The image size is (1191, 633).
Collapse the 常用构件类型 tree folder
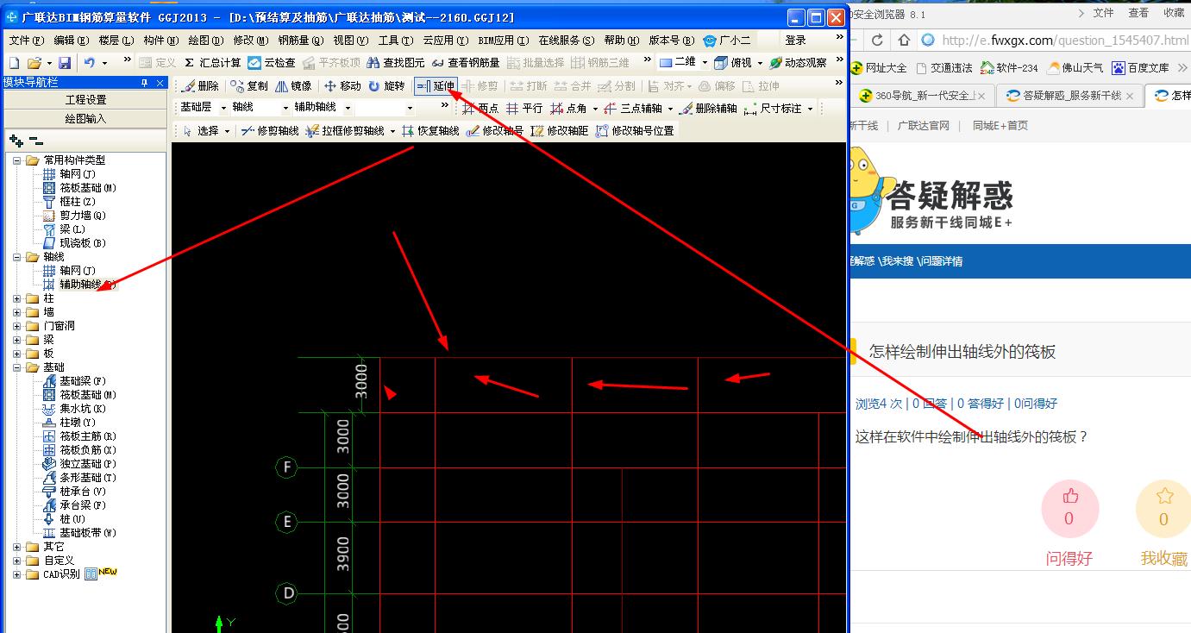[17, 160]
